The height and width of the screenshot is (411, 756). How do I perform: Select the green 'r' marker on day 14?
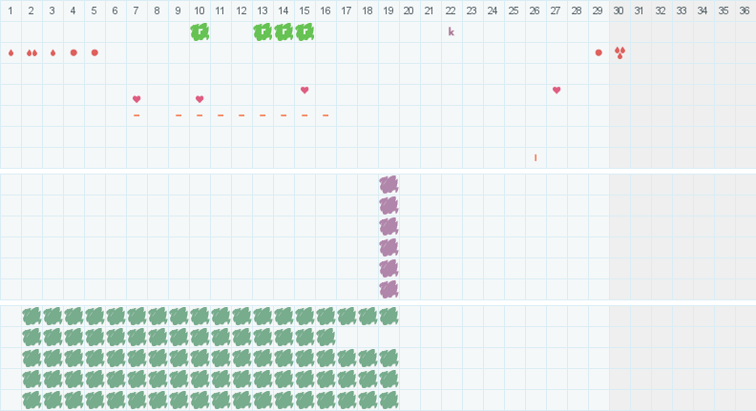[x=283, y=31]
